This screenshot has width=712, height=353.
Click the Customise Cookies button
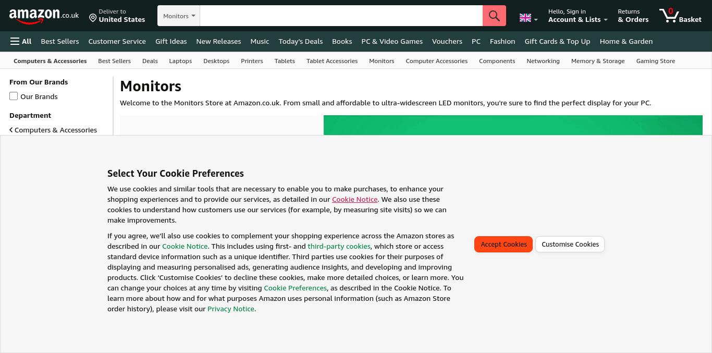[x=570, y=244]
